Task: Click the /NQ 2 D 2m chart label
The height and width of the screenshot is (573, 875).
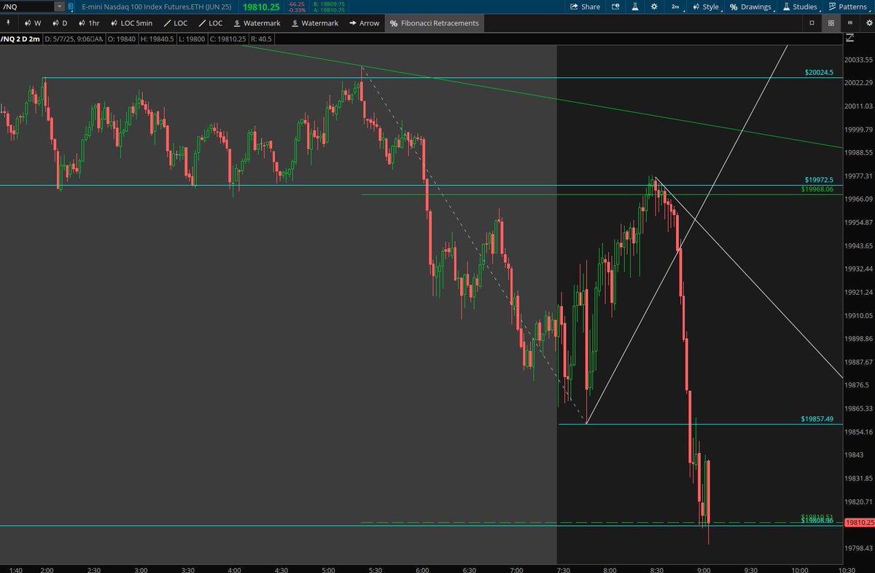Action: (20, 38)
